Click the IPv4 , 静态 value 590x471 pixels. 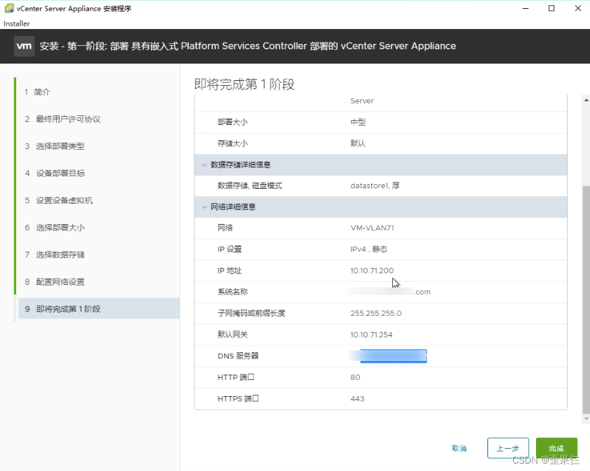[369, 249]
